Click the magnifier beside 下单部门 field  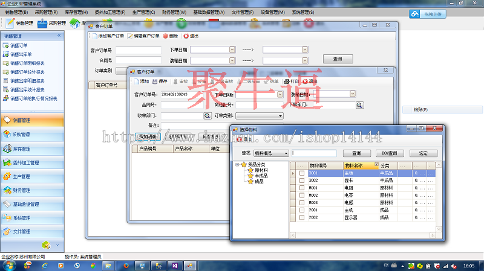(359, 105)
